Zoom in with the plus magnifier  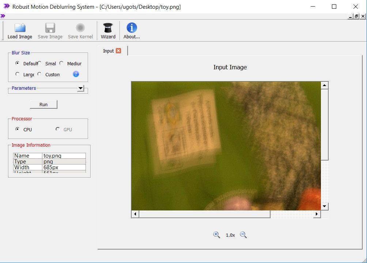(x=216, y=235)
